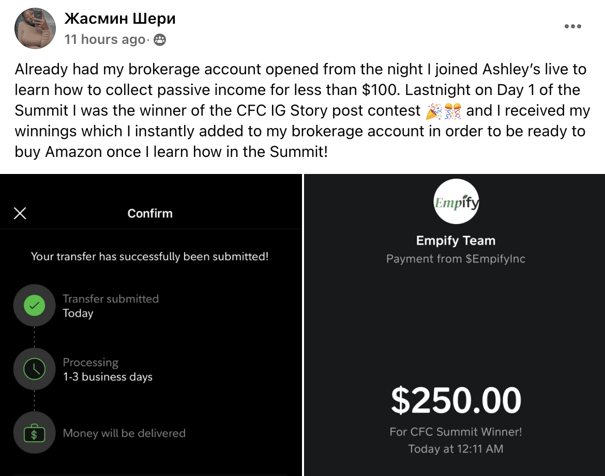Image resolution: width=605 pixels, height=476 pixels.
Task: Click 'Money will be delivered' step
Action: coord(124,433)
